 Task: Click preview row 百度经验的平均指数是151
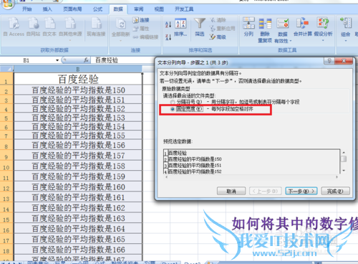point(195,165)
